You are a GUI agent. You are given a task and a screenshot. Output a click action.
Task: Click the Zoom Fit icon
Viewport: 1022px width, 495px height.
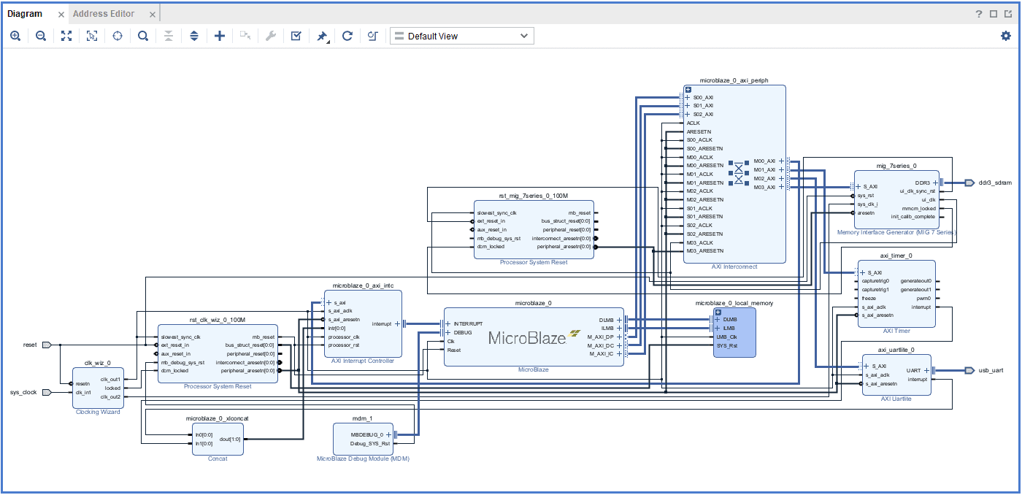point(66,36)
